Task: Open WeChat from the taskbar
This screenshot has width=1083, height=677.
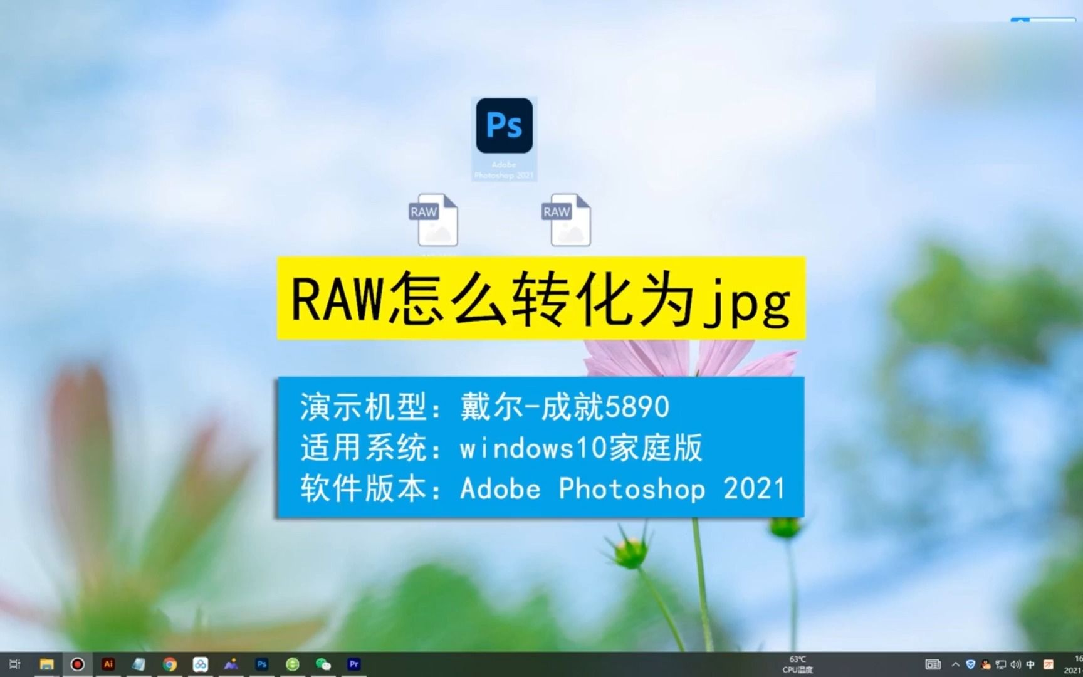Action: tap(323, 664)
